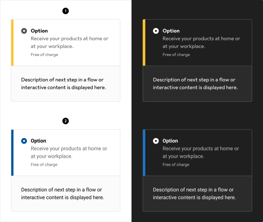Viewport: 263px width, 222px height.
Task: Click "Free of charge" in the dark yellow-accent card
Action: click(x=176, y=55)
